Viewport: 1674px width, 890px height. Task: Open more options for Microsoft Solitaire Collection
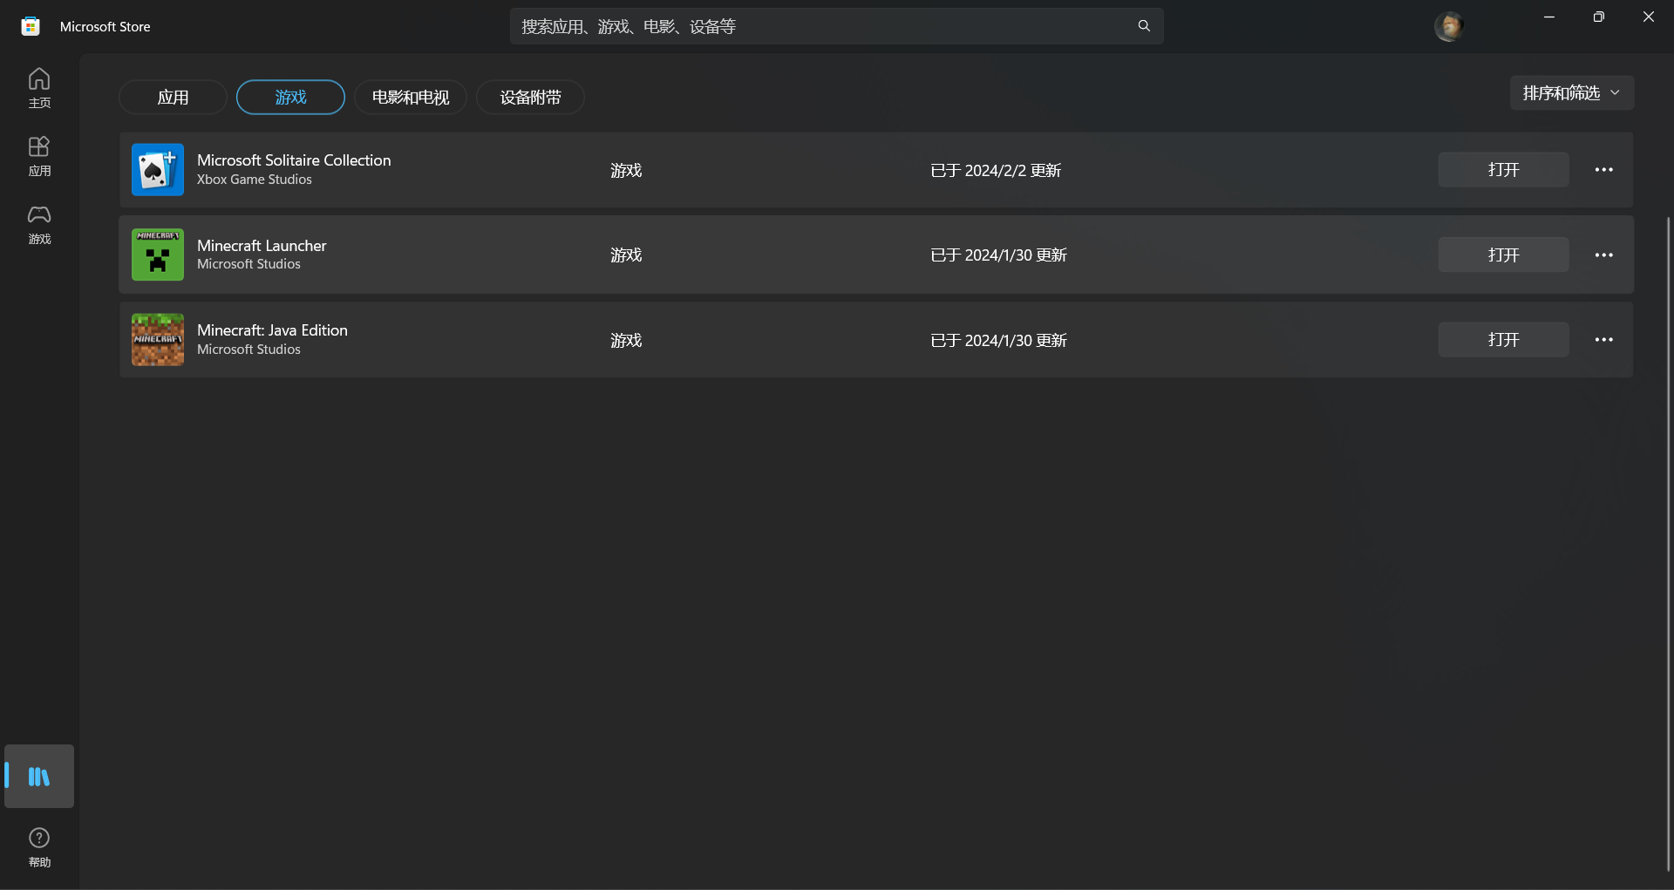[1603, 170]
